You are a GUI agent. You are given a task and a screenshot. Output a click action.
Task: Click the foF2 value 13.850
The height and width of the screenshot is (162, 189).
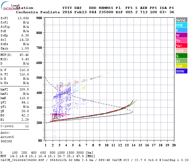tap(23, 18)
